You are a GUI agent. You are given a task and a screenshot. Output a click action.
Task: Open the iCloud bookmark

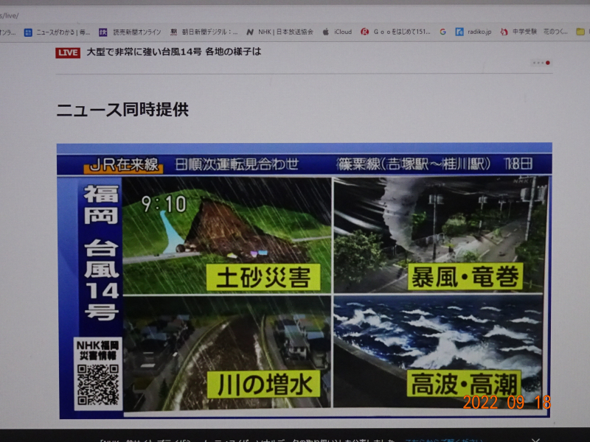(337, 32)
